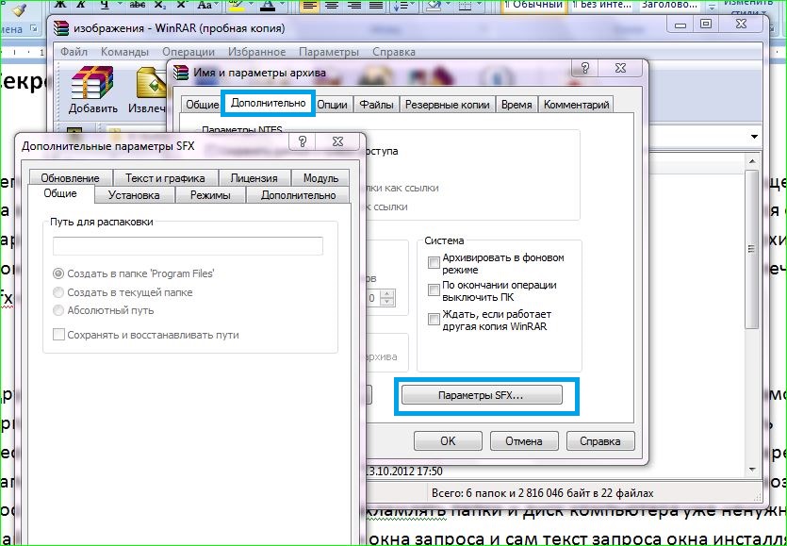The height and width of the screenshot is (546, 787).
Task: Apply paragraph borders in Word ribbon
Action: point(466,5)
